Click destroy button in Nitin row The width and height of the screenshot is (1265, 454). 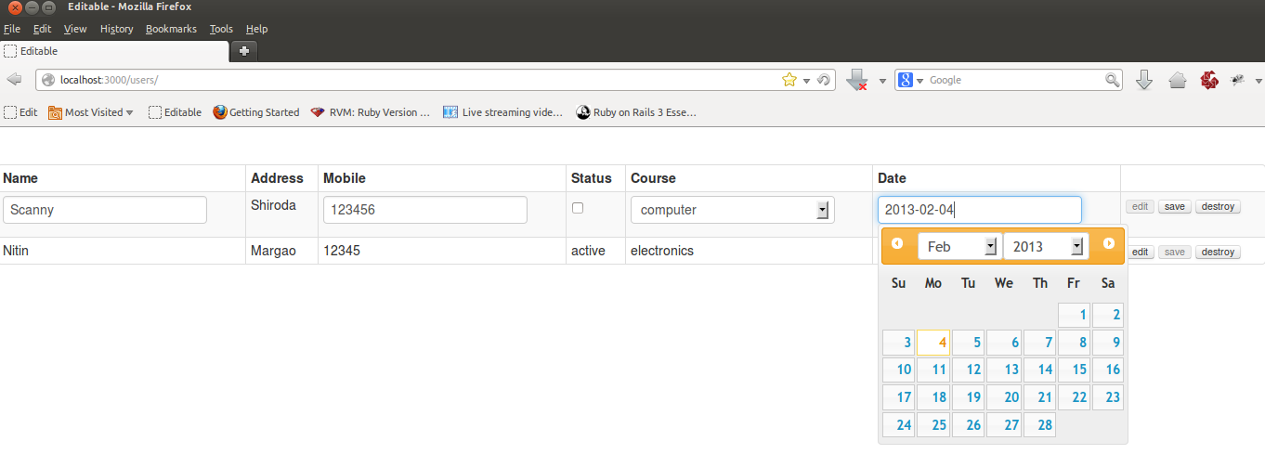[1218, 252]
